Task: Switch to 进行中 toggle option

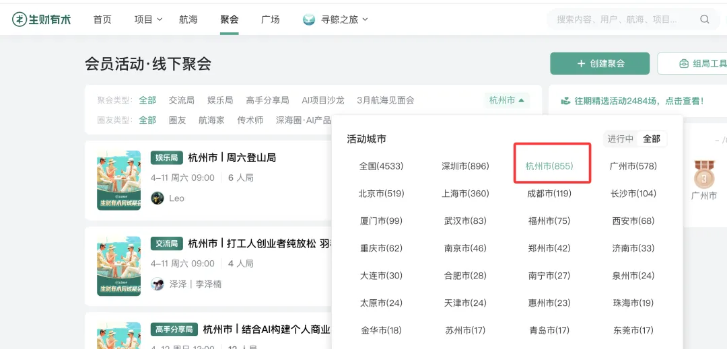Action: coord(621,139)
